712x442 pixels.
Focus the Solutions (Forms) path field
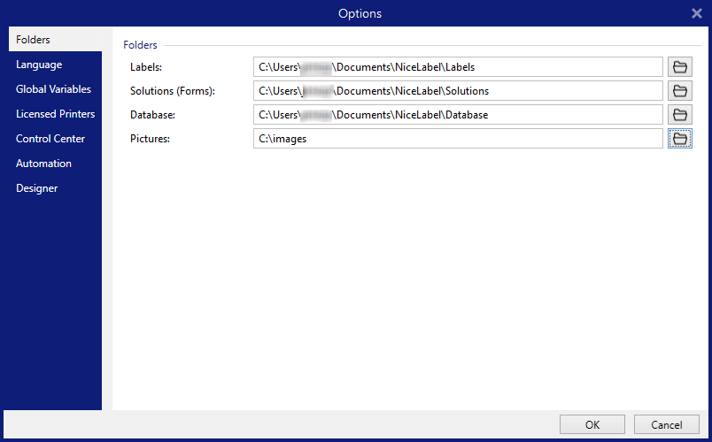click(457, 91)
